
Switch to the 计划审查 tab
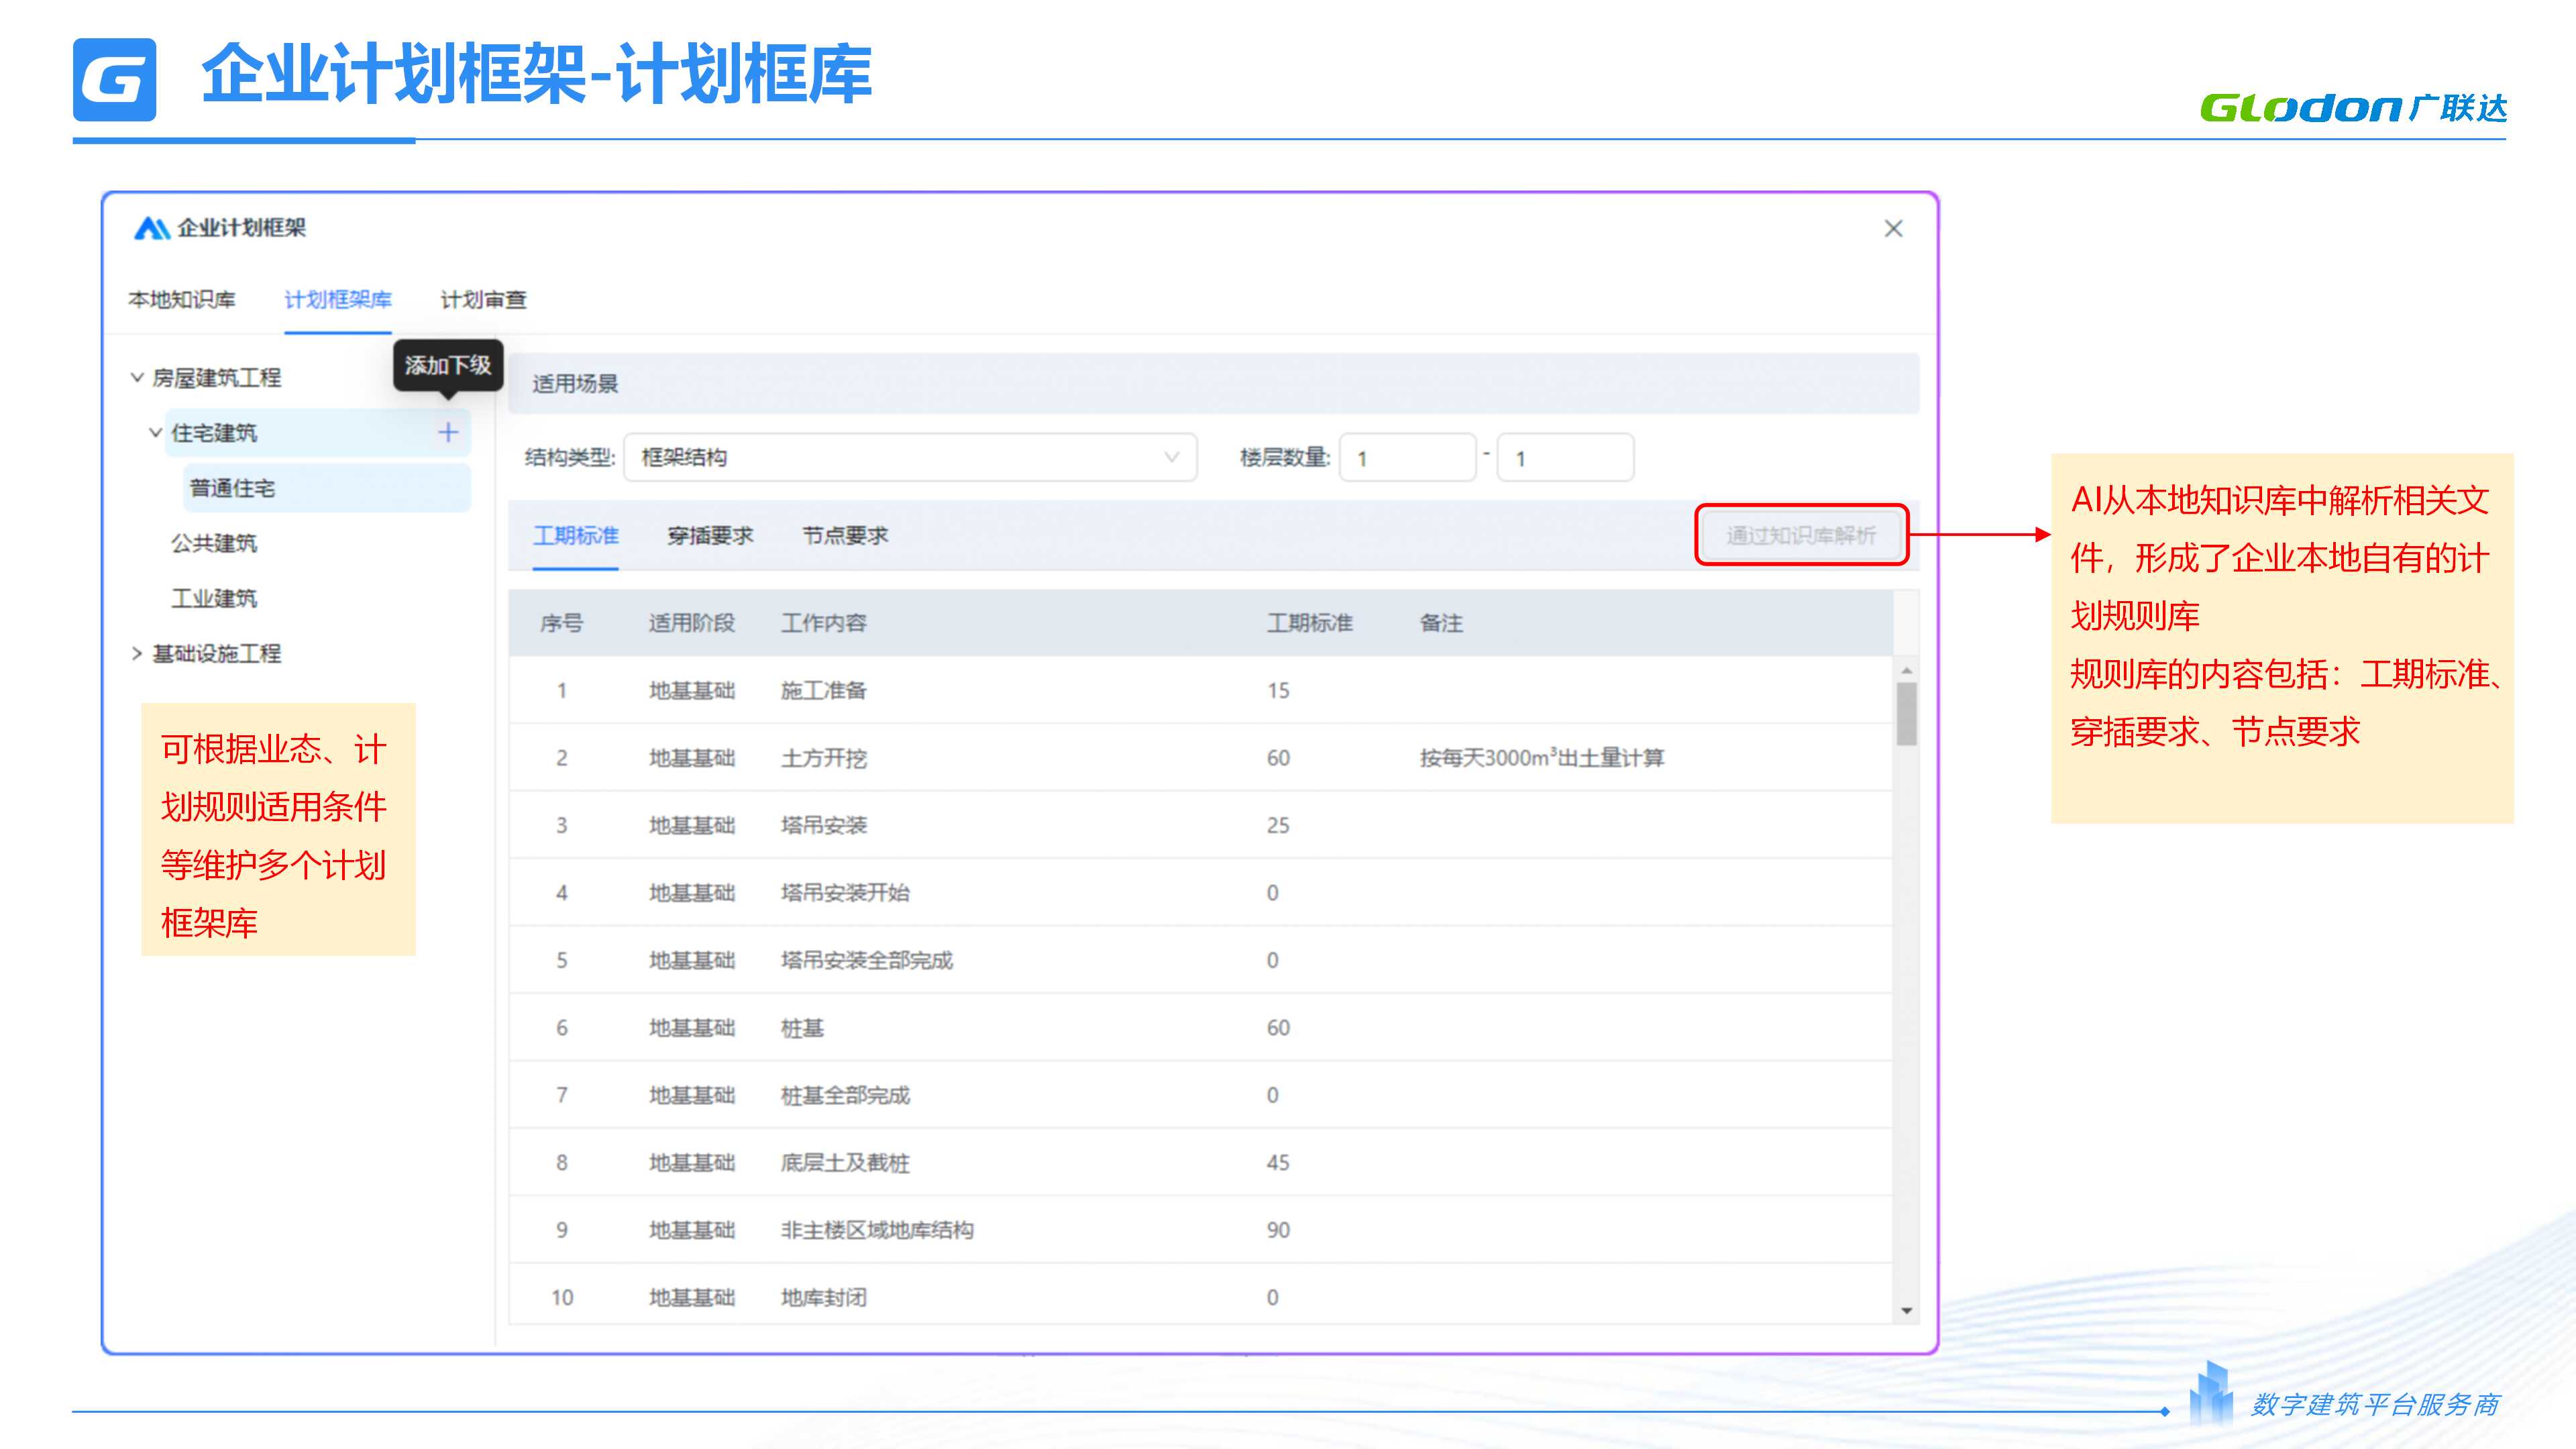pos(483,299)
